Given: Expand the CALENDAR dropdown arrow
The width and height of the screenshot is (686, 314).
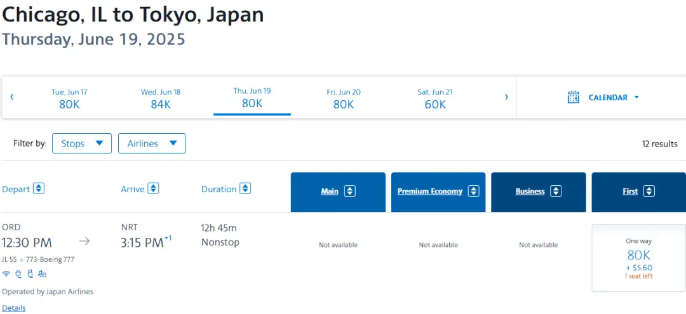Looking at the screenshot, I should 636,98.
